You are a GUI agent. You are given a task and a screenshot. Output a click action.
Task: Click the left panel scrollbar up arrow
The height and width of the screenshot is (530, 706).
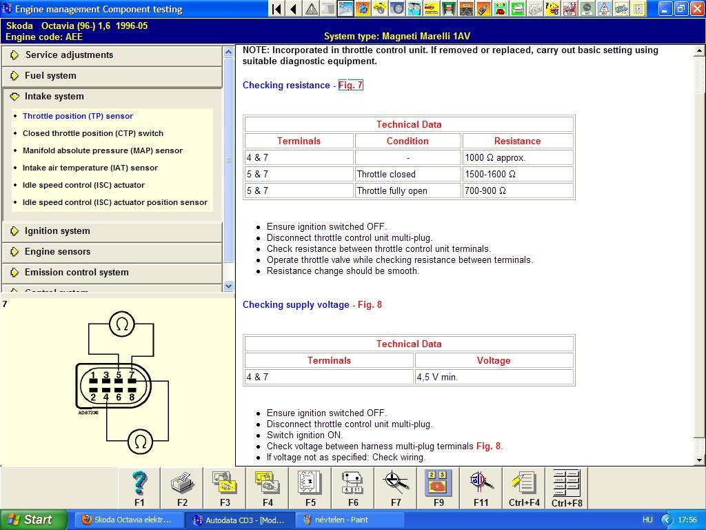coord(228,51)
